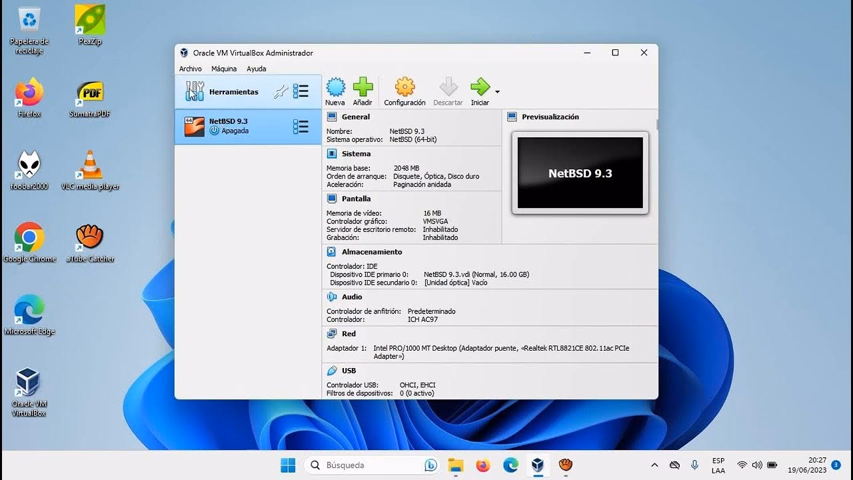Select the Herramientas tools entry

click(248, 92)
